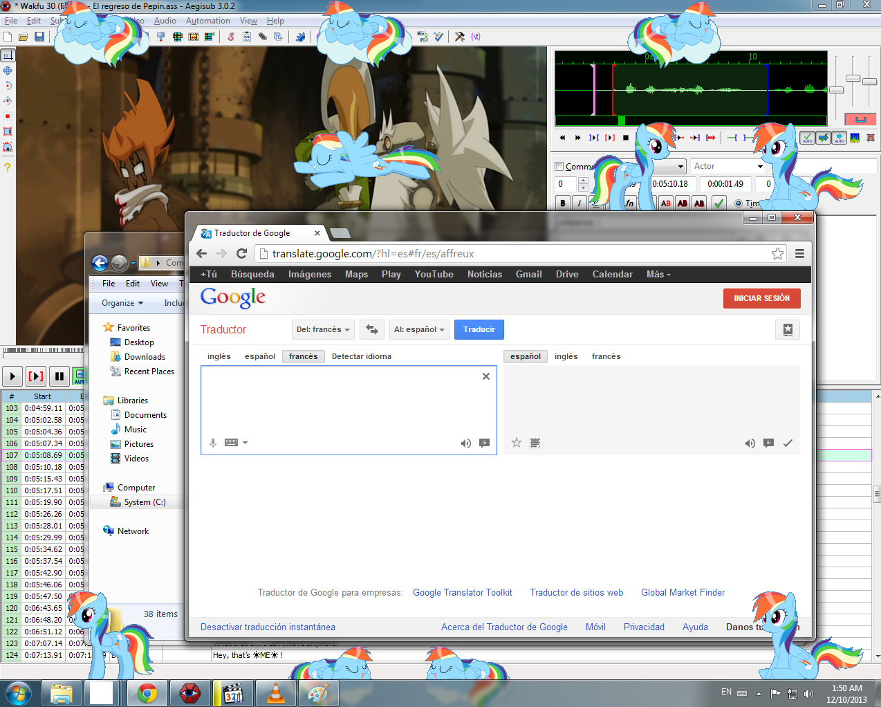The height and width of the screenshot is (707, 881).
Task: Open the Attachments paperclip icon in Aegisub
Action: point(263,37)
